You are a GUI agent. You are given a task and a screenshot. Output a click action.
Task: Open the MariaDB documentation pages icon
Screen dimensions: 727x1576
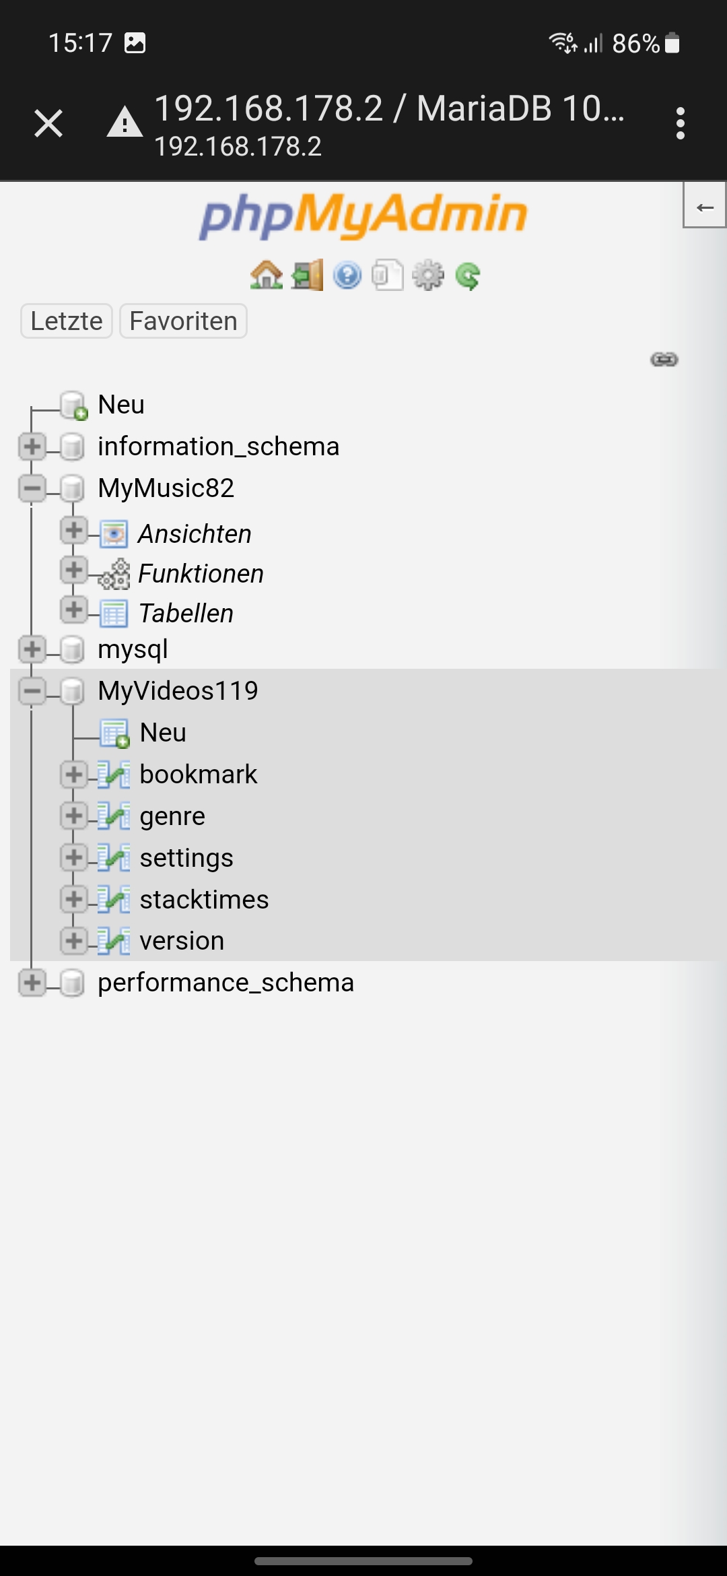pyautogui.click(x=388, y=275)
